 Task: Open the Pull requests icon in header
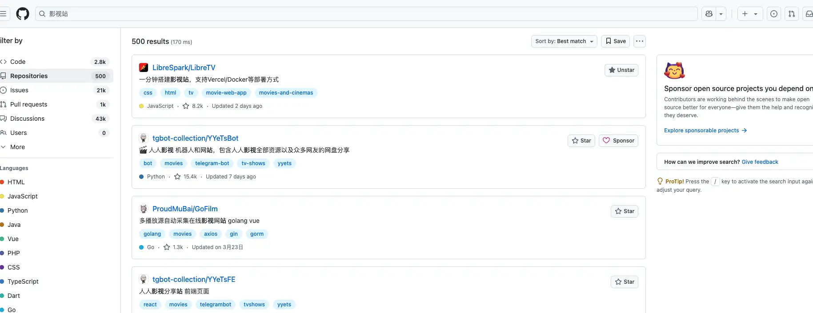pos(792,14)
